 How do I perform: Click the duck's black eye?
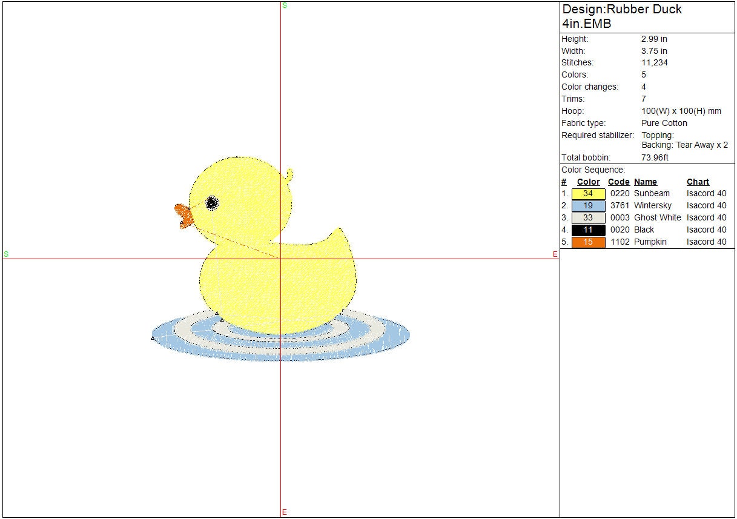[213, 203]
